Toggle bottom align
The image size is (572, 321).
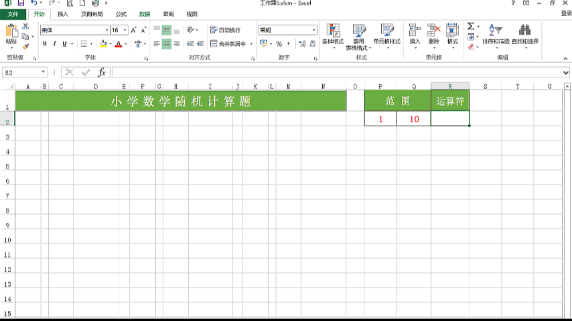pos(177,30)
